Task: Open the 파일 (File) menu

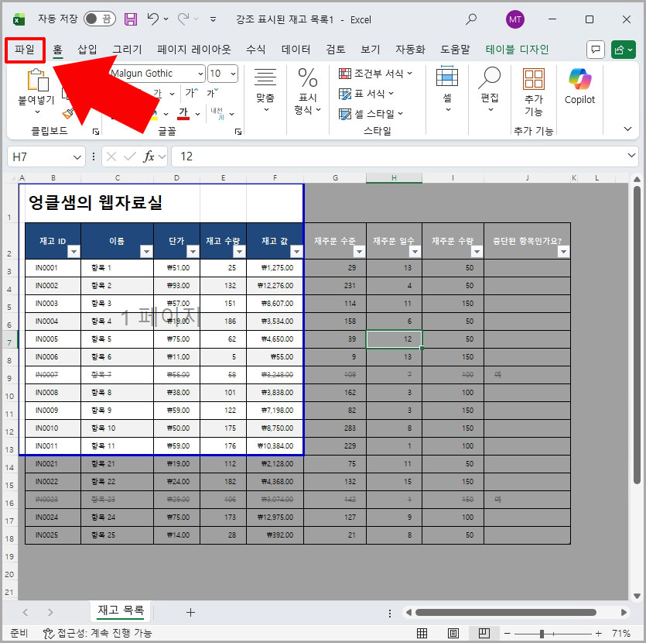Action: pyautogui.click(x=26, y=49)
